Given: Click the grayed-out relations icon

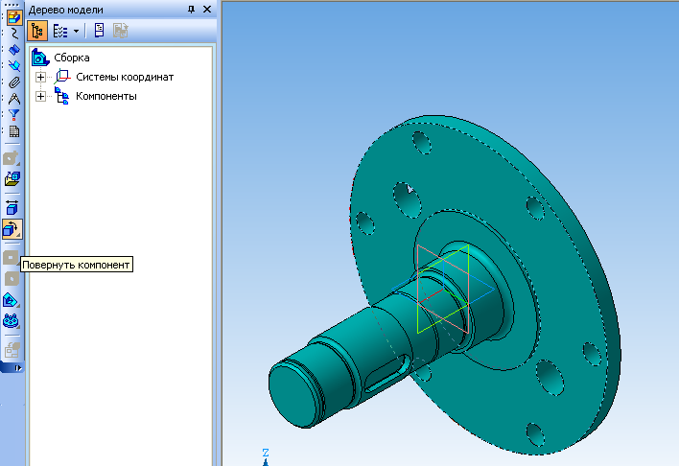Looking at the screenshot, I should [x=120, y=31].
